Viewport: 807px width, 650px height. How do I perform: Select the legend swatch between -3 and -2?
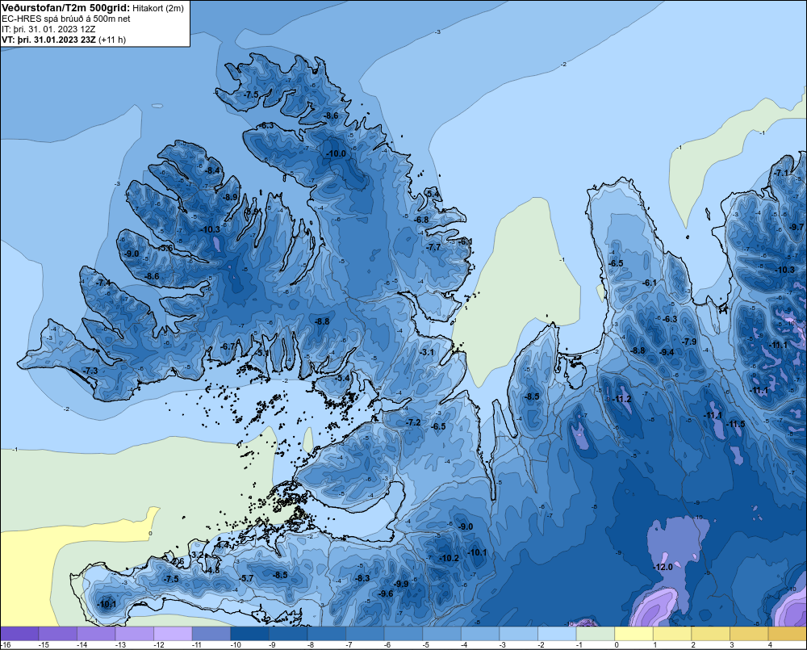click(519, 633)
